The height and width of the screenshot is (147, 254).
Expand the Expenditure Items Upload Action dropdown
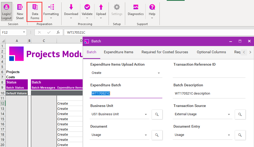click(159, 73)
